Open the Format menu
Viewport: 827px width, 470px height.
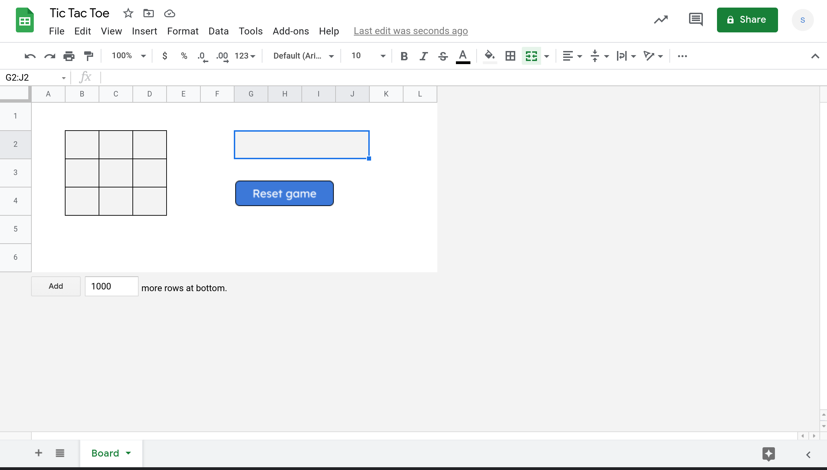[183, 31]
